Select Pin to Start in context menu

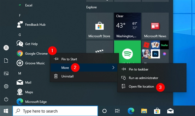click(x=84, y=59)
